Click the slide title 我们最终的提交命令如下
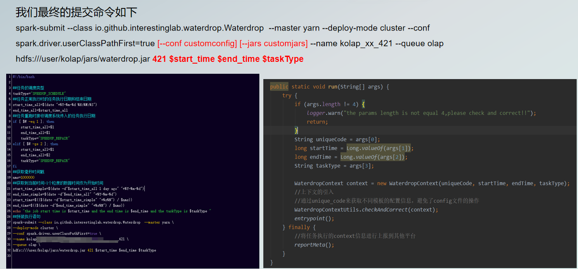This screenshot has width=578, height=269. [77, 12]
